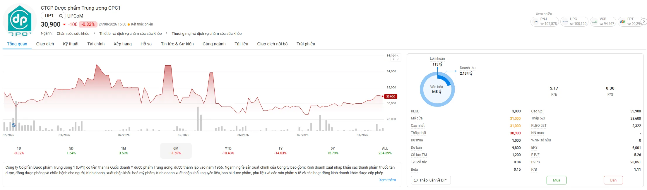Open Thương mại và dịch vụ chăm sóc sức khỏe link
The width and height of the screenshot is (647, 190).
tap(206, 34)
